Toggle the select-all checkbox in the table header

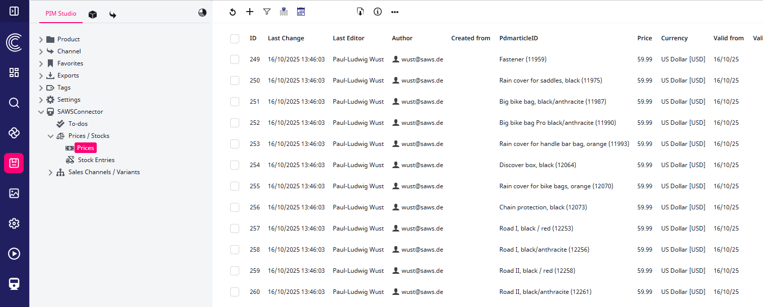point(235,38)
